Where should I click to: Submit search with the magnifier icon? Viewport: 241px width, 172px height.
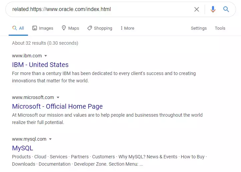click(x=226, y=9)
